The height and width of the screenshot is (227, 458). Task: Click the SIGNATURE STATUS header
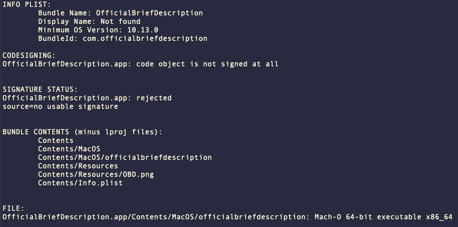tap(40, 89)
